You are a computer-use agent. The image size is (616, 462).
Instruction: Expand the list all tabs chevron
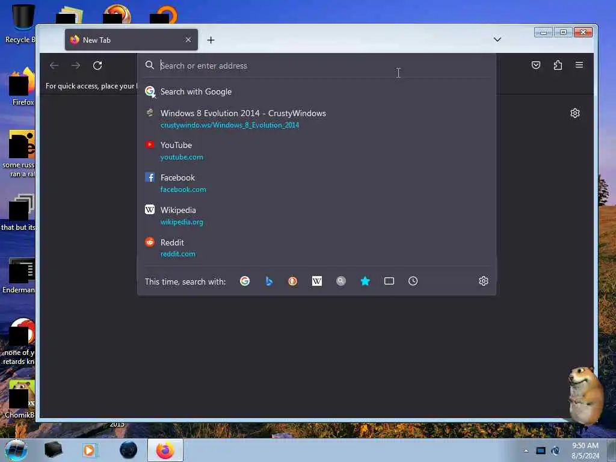[497, 39]
